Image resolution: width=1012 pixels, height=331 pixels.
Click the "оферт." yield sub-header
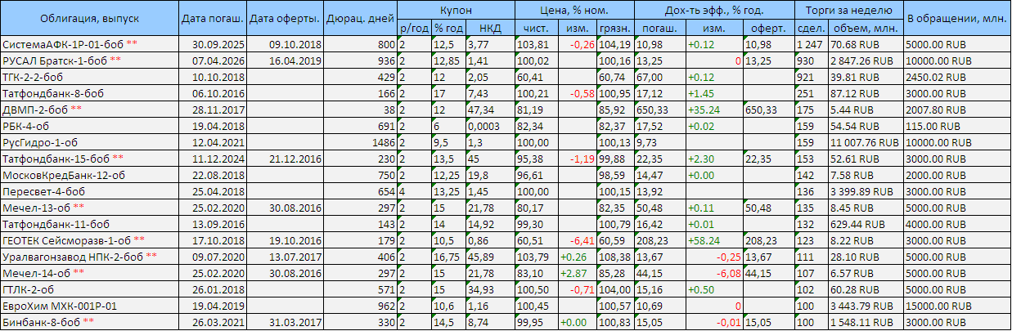click(x=767, y=28)
